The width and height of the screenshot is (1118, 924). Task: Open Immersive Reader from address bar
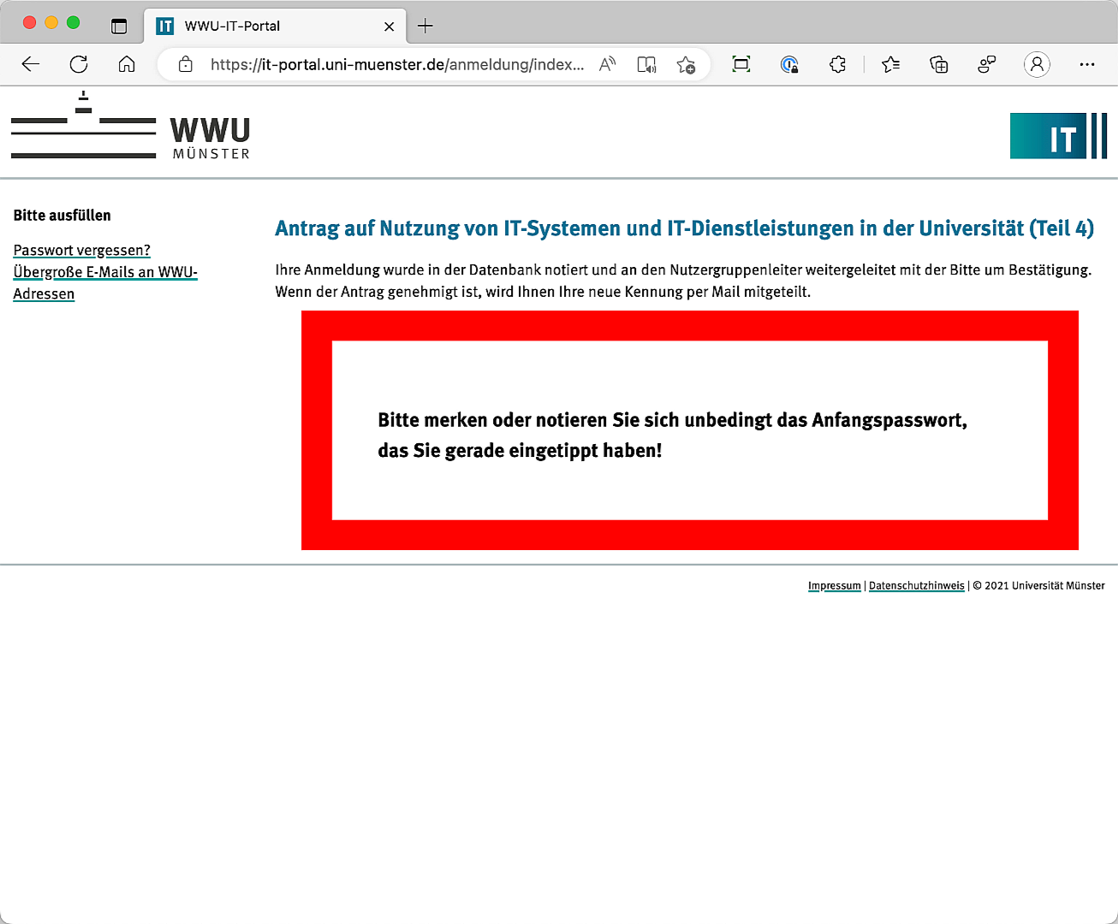(646, 64)
